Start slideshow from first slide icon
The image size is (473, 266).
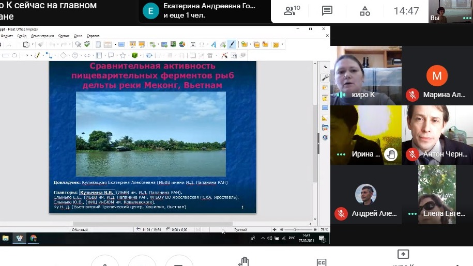coord(132,44)
